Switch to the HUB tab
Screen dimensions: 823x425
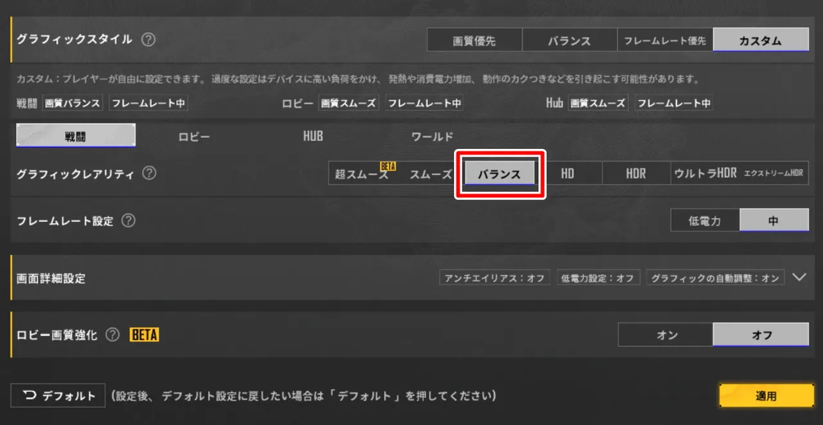pos(313,136)
